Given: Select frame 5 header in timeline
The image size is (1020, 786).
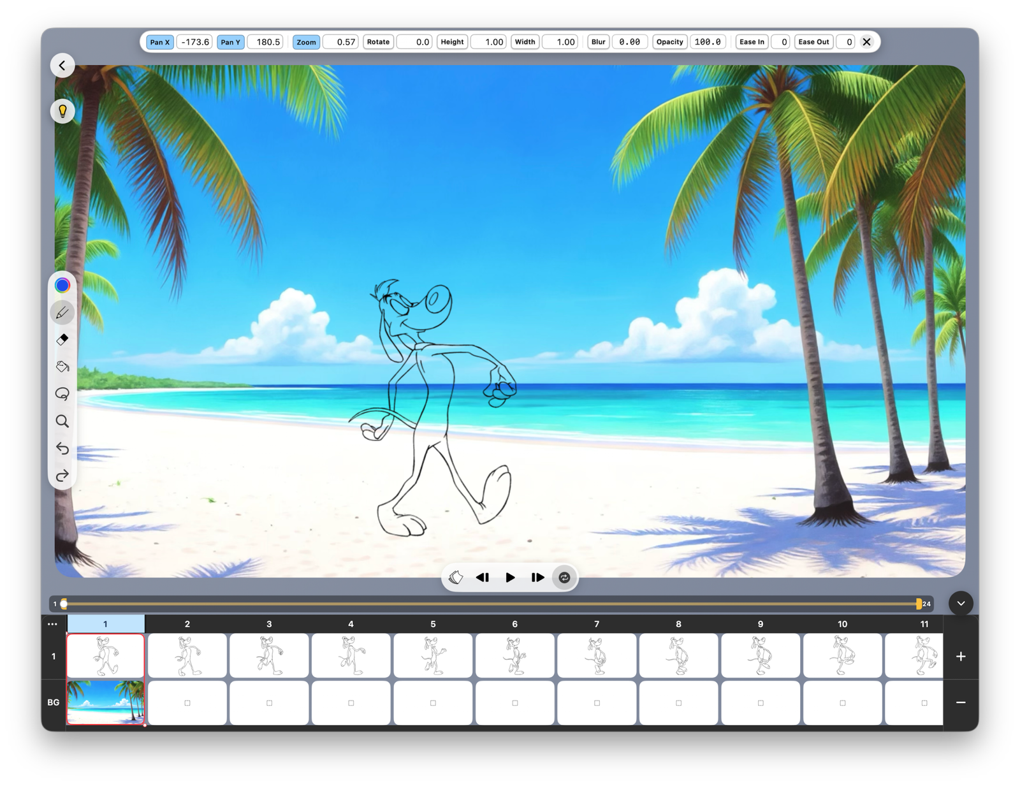Looking at the screenshot, I should pos(433,624).
